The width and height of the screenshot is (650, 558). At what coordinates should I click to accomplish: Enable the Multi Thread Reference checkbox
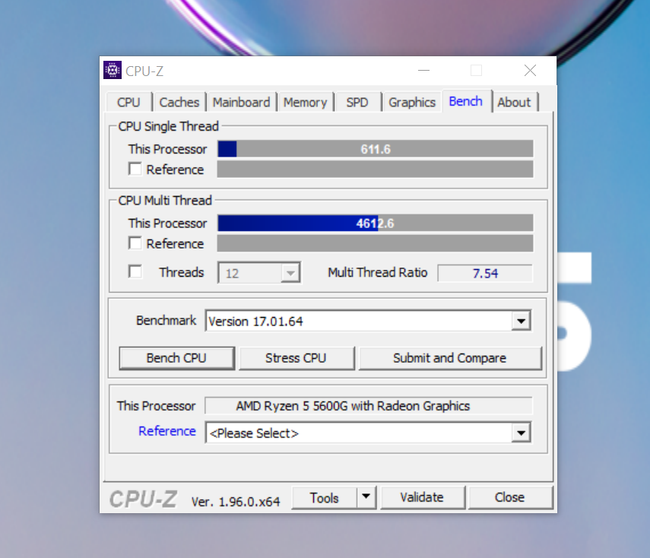135,243
